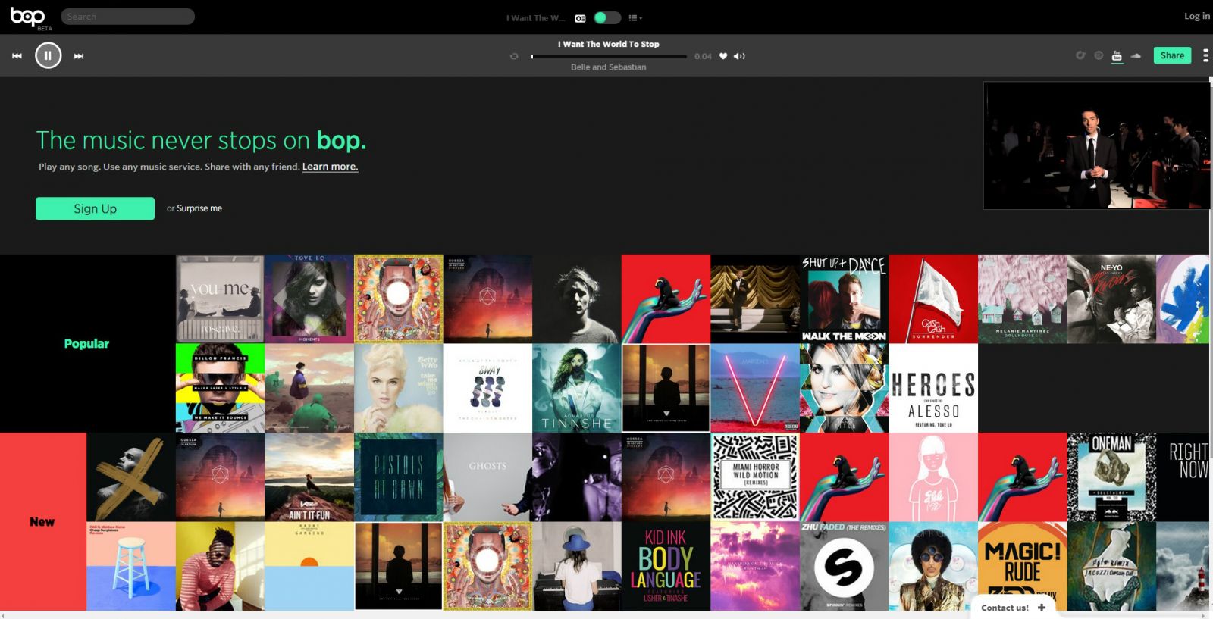Screen dimensions: 1213x619
Task: Play ZHU Faded The Remixes cover
Action: (x=844, y=566)
